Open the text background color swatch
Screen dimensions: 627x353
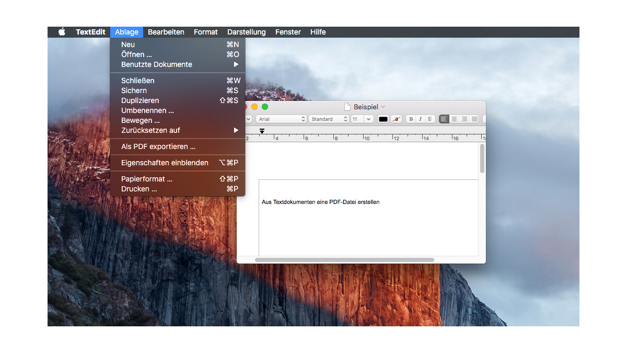tap(397, 119)
